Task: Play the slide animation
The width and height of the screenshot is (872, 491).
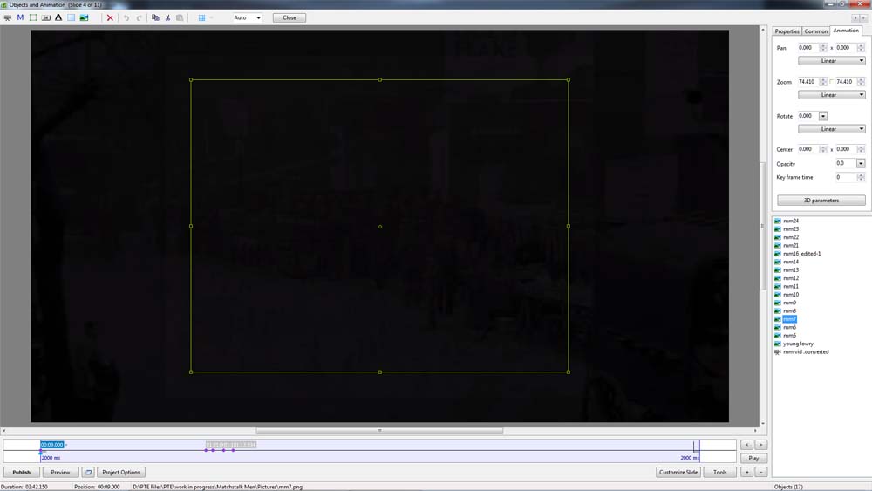Action: click(753, 458)
